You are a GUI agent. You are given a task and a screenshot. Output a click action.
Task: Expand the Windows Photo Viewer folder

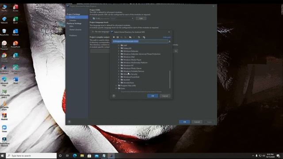pyautogui.click(x=119, y=68)
